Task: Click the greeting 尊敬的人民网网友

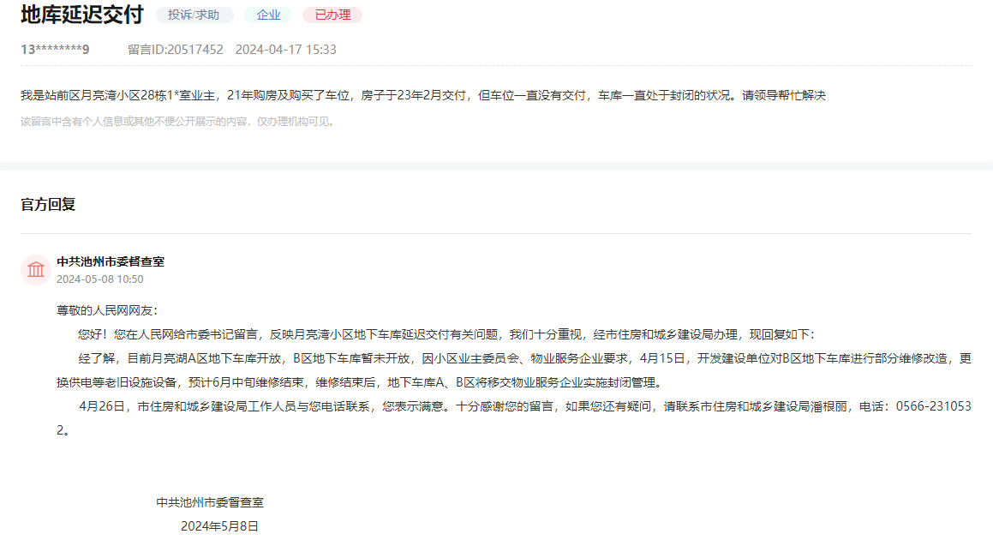Action: (x=107, y=310)
